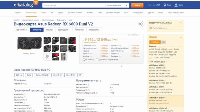The height and width of the screenshot is (112, 200).
Task: Collapse the AMD Radeon RX 550 group
Action: tap(165, 65)
